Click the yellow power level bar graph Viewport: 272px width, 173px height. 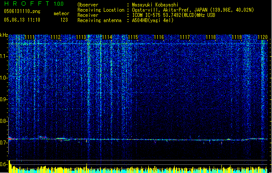[138, 168]
